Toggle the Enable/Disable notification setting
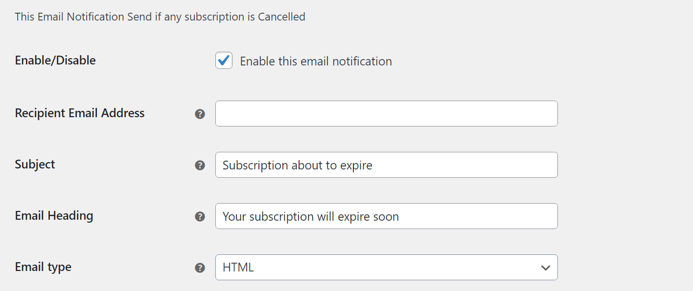 [223, 61]
